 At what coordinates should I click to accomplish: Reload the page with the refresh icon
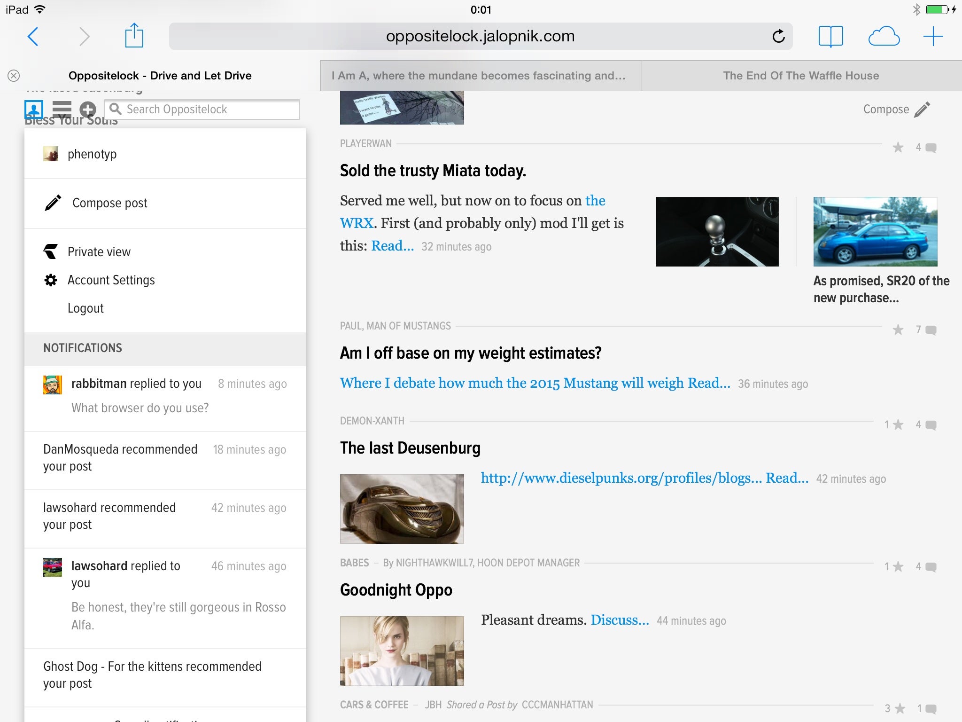tap(778, 36)
